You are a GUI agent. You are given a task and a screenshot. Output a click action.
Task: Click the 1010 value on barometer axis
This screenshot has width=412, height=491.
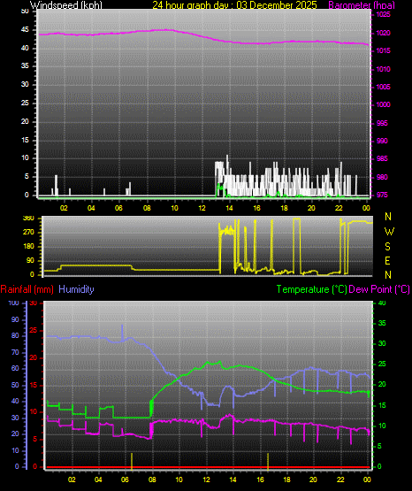pyautogui.click(x=383, y=69)
